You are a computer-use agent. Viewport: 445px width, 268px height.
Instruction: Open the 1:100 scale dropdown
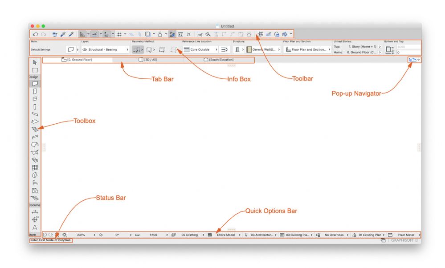click(154, 235)
